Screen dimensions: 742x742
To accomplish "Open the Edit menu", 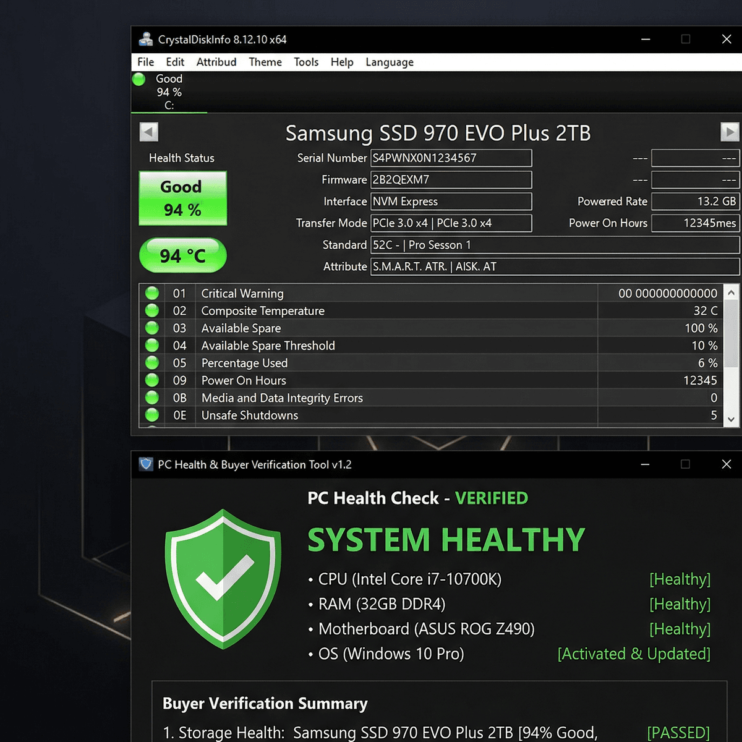I will pyautogui.click(x=175, y=62).
